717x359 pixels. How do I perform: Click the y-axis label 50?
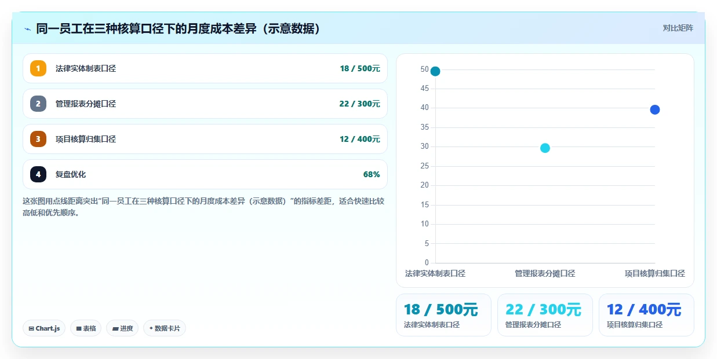pyautogui.click(x=424, y=69)
